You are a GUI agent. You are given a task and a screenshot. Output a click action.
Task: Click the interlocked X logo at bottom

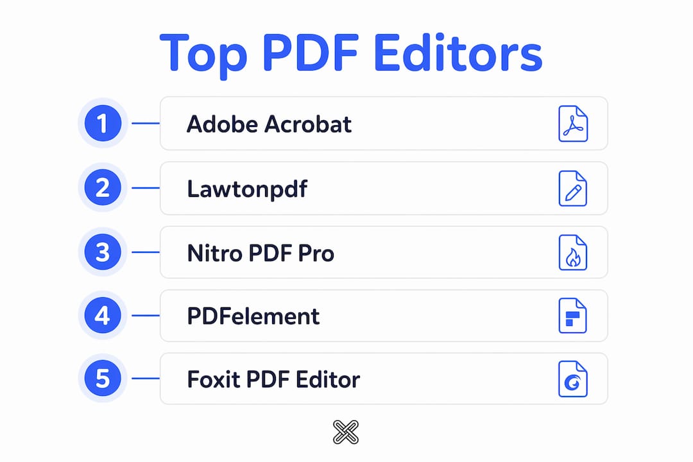tap(346, 432)
